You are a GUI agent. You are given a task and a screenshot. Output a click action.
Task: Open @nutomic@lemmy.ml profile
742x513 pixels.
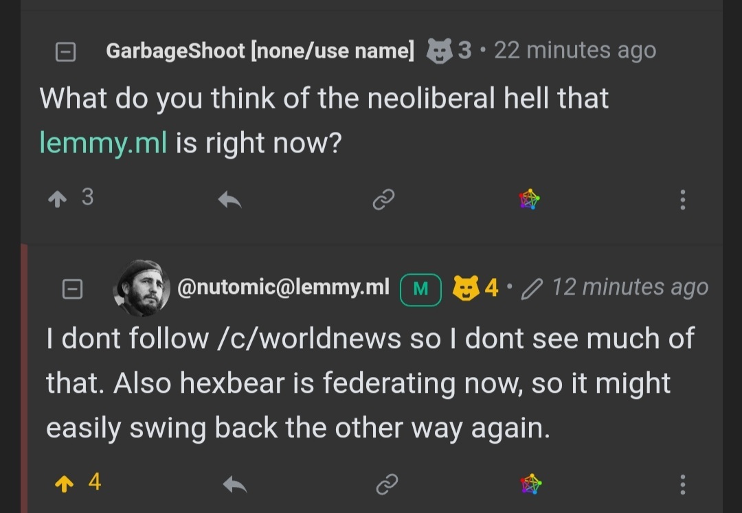283,286
